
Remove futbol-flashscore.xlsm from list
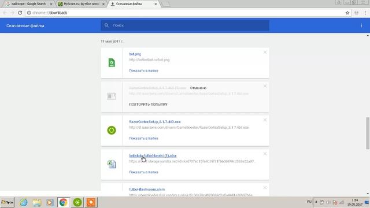[x=265, y=187]
